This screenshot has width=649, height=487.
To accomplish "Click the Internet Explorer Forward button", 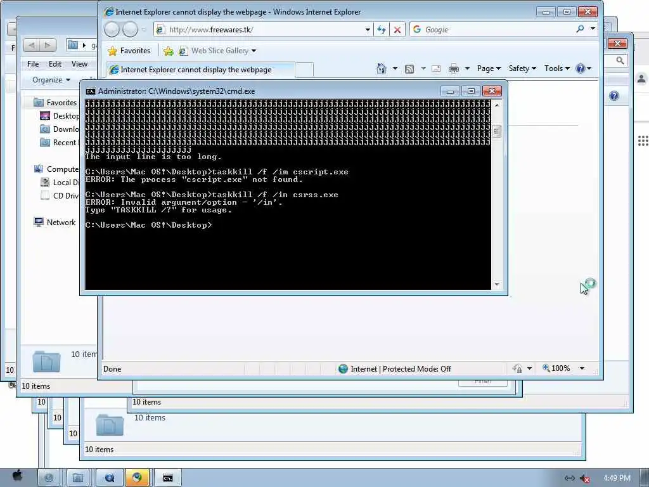I will [x=130, y=29].
